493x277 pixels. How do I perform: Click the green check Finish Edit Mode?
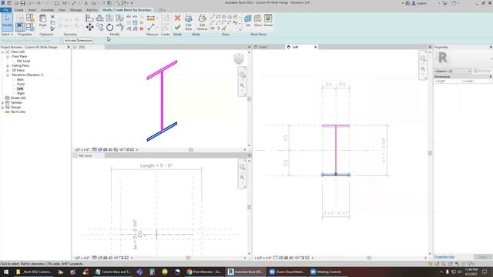pos(177,28)
